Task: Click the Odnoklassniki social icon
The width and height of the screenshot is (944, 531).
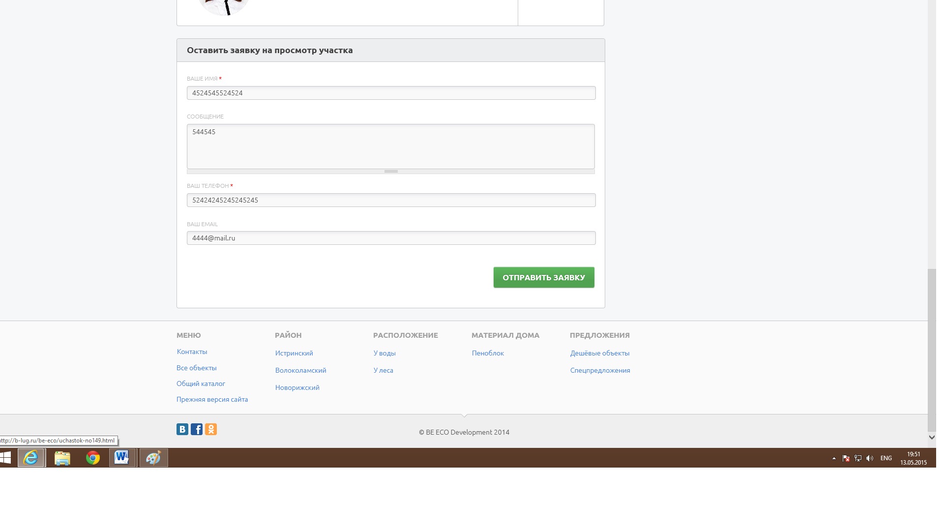Action: [x=211, y=429]
